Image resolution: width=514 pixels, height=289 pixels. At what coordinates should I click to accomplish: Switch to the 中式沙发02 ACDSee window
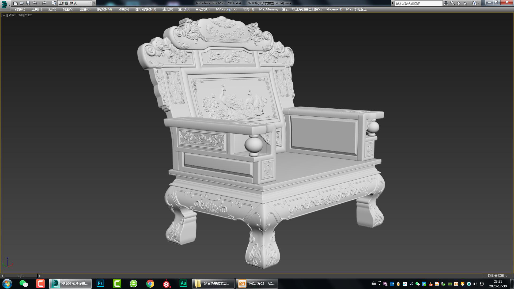coord(256,283)
